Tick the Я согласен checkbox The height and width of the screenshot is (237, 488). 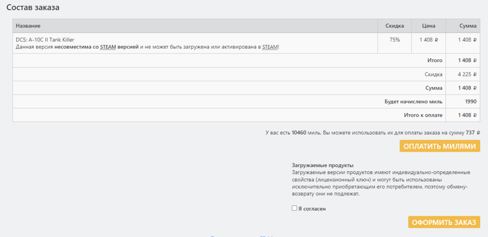coord(294,208)
